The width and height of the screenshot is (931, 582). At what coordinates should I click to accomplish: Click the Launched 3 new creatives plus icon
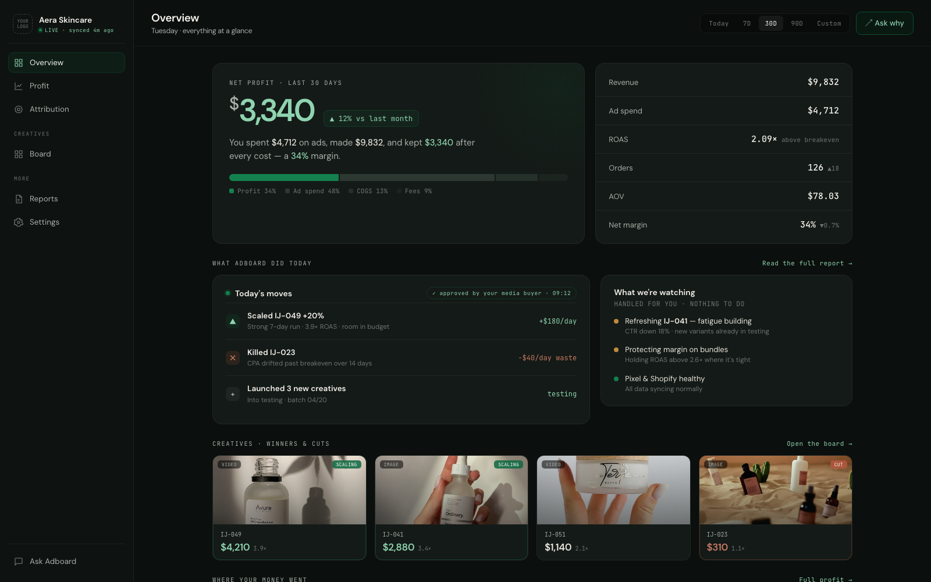(x=233, y=394)
